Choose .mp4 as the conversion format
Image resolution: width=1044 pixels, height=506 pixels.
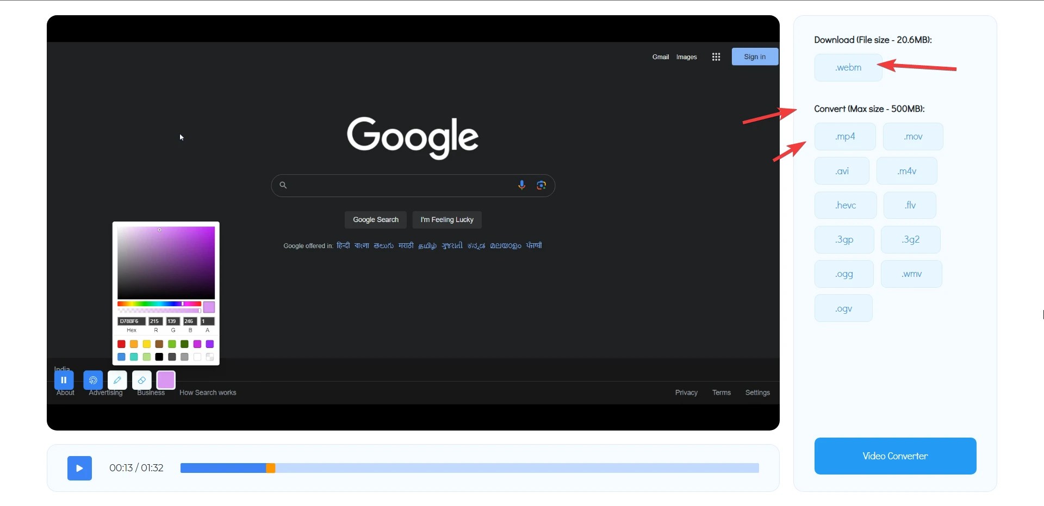click(845, 136)
